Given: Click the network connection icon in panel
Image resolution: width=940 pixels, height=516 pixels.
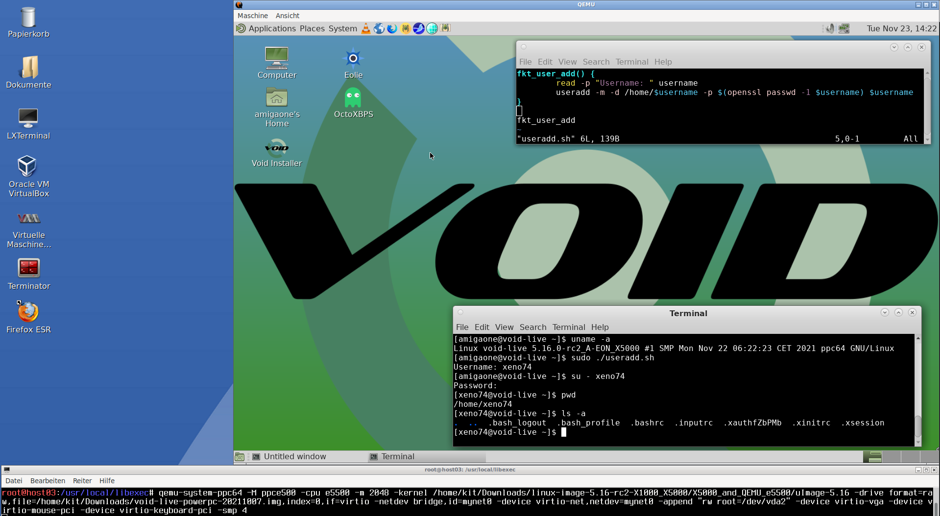Looking at the screenshot, I should tap(844, 28).
